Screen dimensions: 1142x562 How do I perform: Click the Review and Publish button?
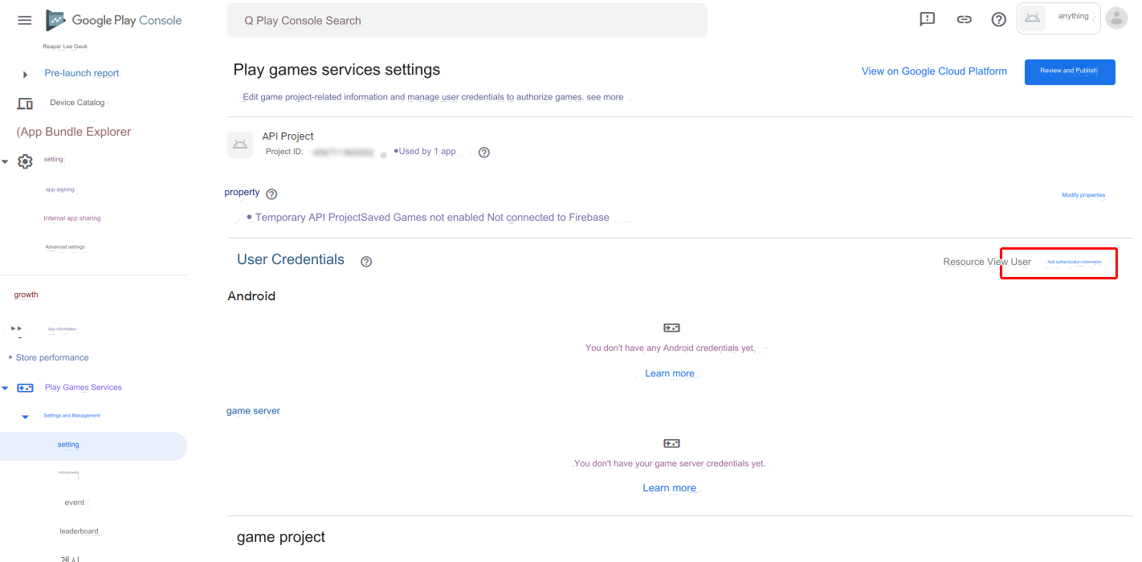[1069, 71]
